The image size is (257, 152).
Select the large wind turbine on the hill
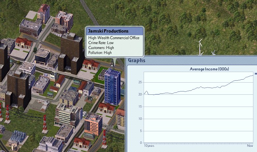point(200,46)
